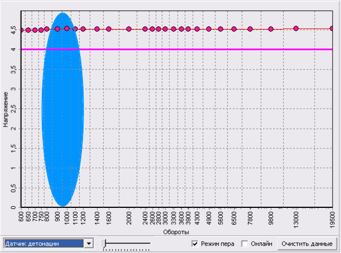Screen dimensions: 341x253
Task: Click the Очистить данные button
Action: point(306,244)
